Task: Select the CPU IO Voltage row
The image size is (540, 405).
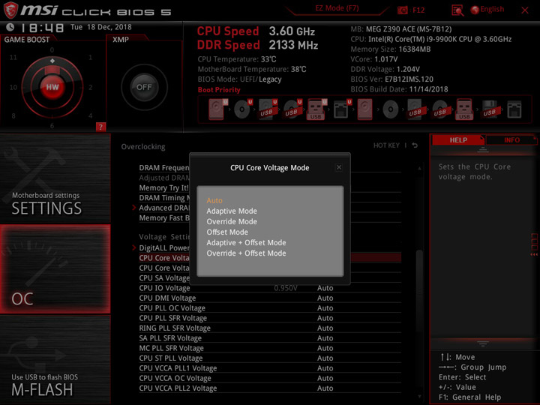Action: pos(270,288)
